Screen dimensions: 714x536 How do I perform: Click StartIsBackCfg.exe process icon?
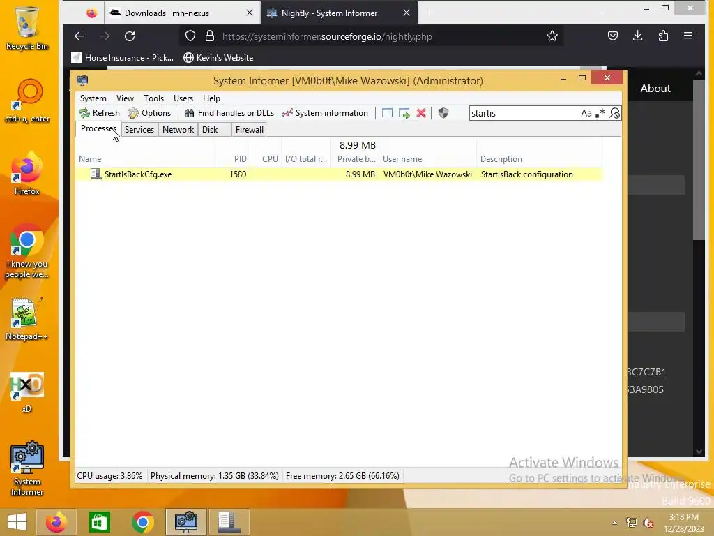pos(96,174)
